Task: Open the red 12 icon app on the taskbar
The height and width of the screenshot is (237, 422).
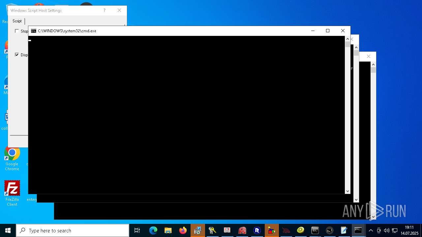Action: click(x=227, y=230)
